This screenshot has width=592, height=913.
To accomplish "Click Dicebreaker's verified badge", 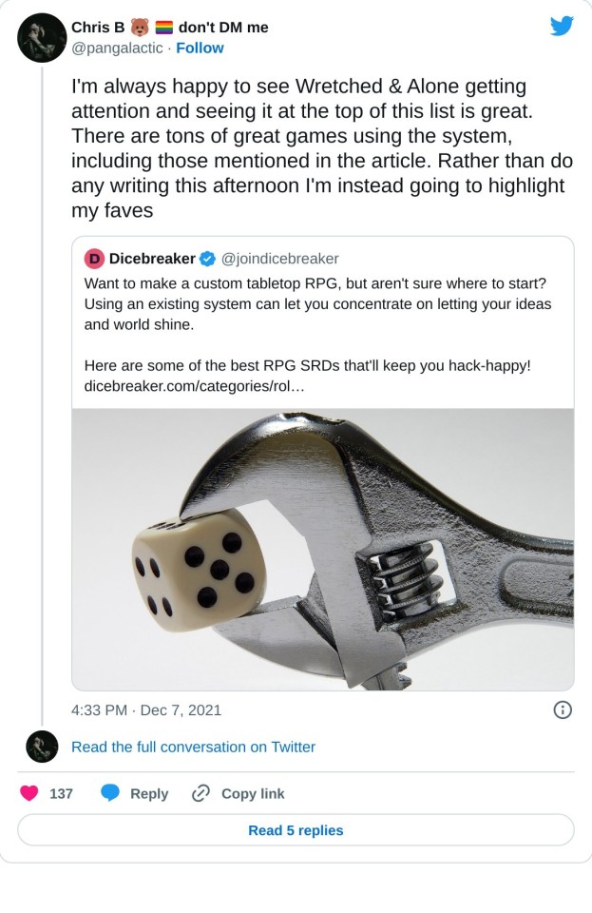I will pos(207,259).
